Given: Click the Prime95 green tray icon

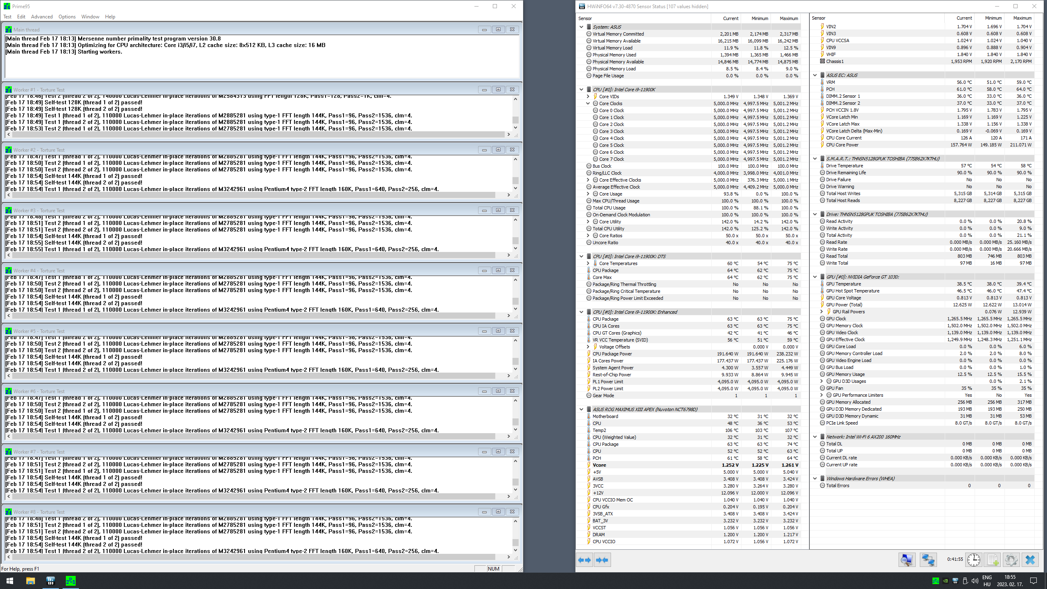Looking at the screenshot, I should (x=936, y=581).
